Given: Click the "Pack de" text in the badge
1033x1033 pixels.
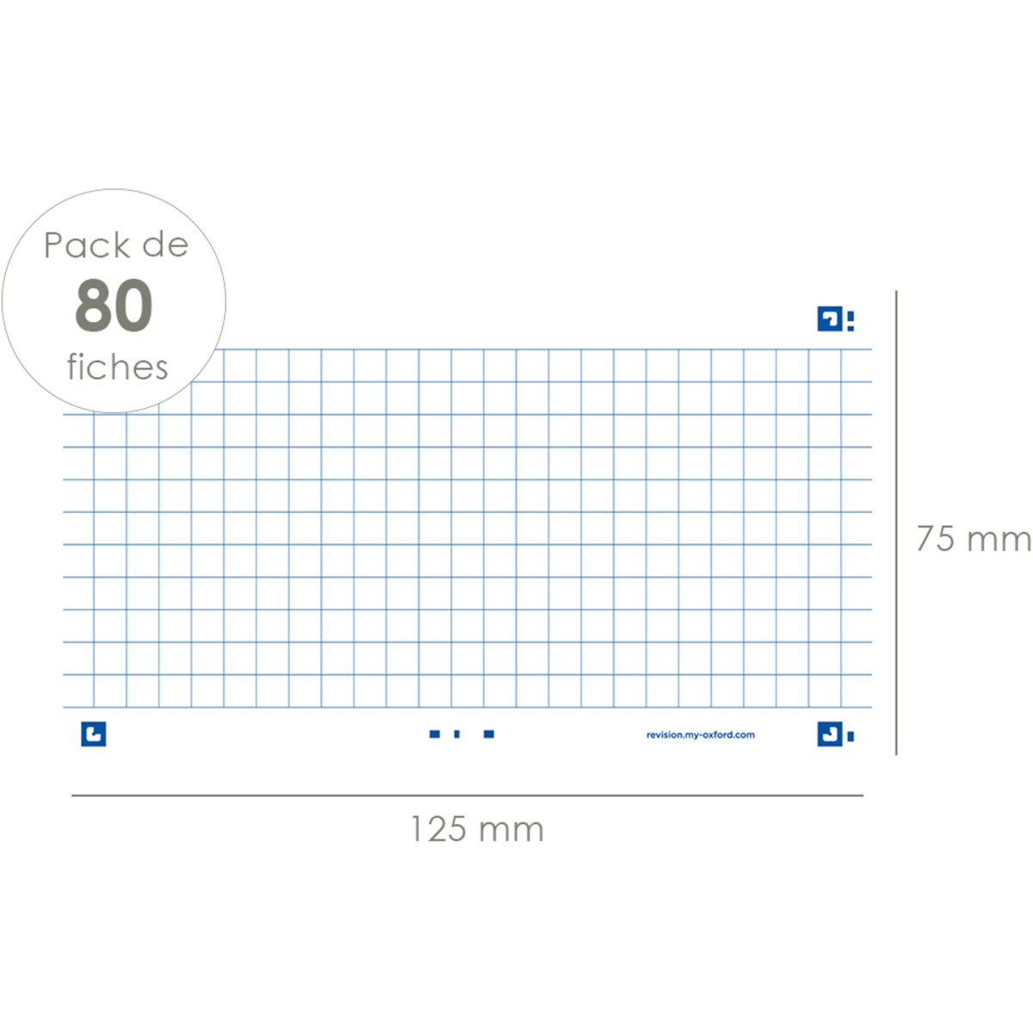Looking at the screenshot, I should click(115, 245).
